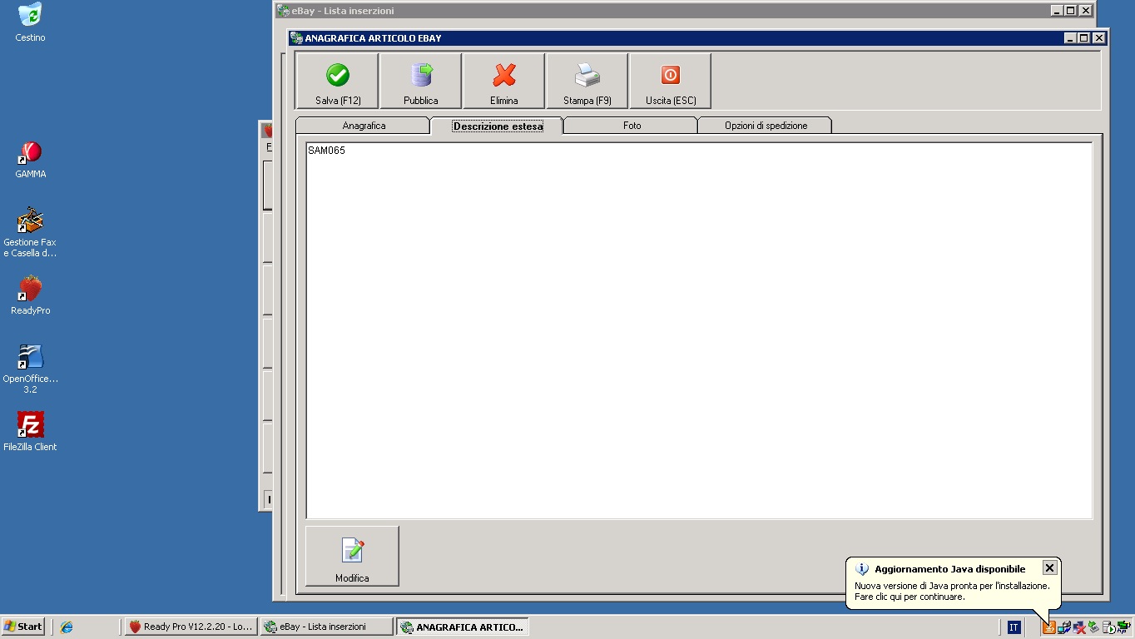This screenshot has width=1135, height=639.
Task: Select the Cestino recycle bin icon
Action: [x=30, y=22]
